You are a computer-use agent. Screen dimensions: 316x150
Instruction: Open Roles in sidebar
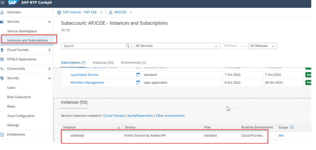11,107
